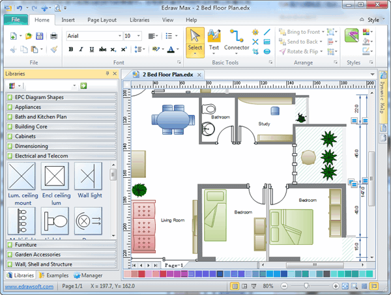Screen dimensions: 391x295
Task: Switch to the Page Layout ribbon tab
Action: pos(102,20)
